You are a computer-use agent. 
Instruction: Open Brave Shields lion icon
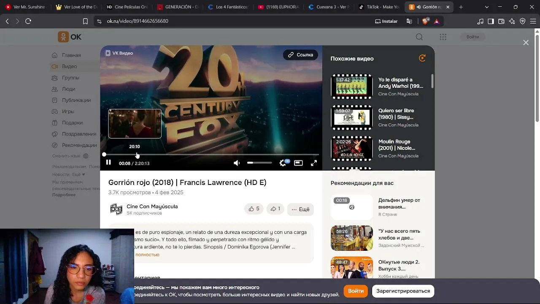click(425, 21)
